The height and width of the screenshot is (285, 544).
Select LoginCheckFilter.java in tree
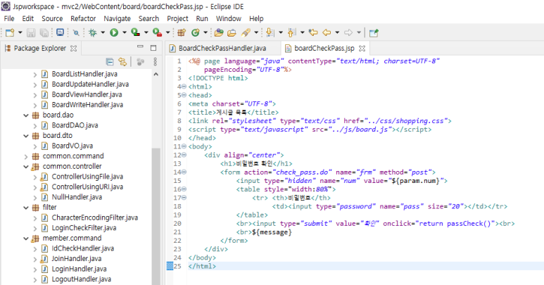pyautogui.click(x=84, y=228)
